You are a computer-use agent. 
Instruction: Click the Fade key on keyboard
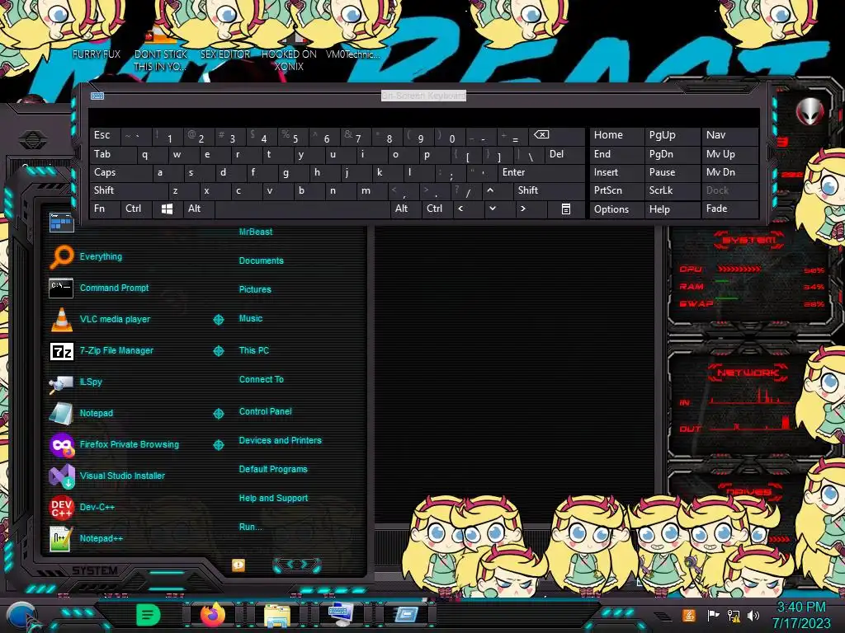point(729,209)
